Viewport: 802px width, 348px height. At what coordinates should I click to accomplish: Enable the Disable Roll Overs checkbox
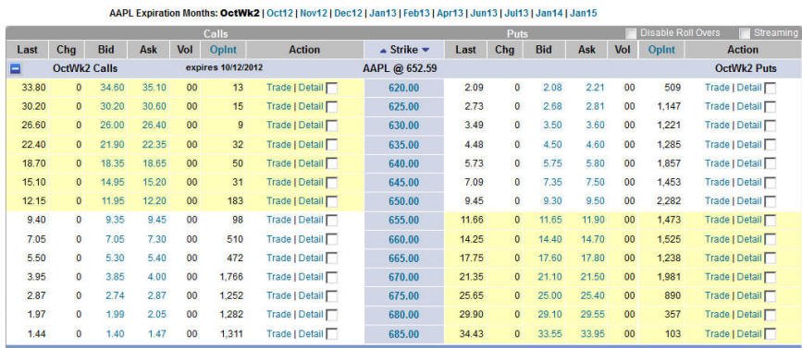pyautogui.click(x=632, y=33)
